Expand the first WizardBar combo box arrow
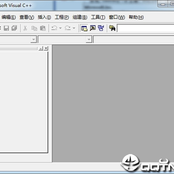Screen dimensions: 174x174 (x=33, y=40)
